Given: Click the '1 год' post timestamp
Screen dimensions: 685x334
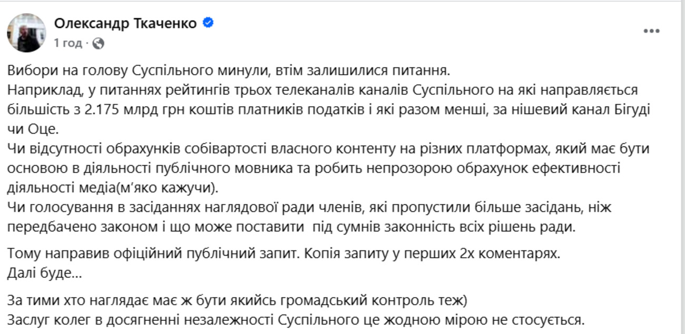Looking at the screenshot, I should pyautogui.click(x=67, y=43).
